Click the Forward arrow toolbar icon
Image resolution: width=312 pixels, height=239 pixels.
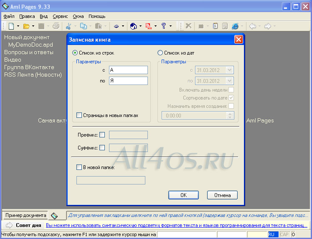pos(268,26)
